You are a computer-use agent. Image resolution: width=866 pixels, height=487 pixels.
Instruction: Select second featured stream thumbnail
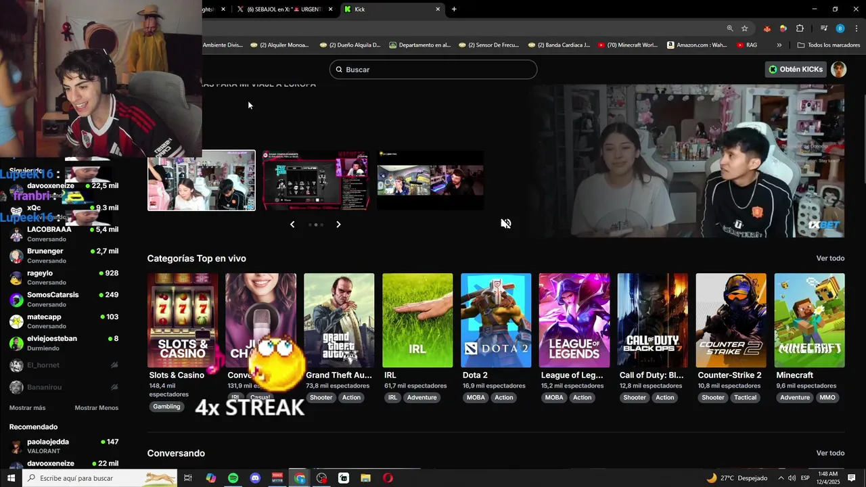tap(316, 181)
